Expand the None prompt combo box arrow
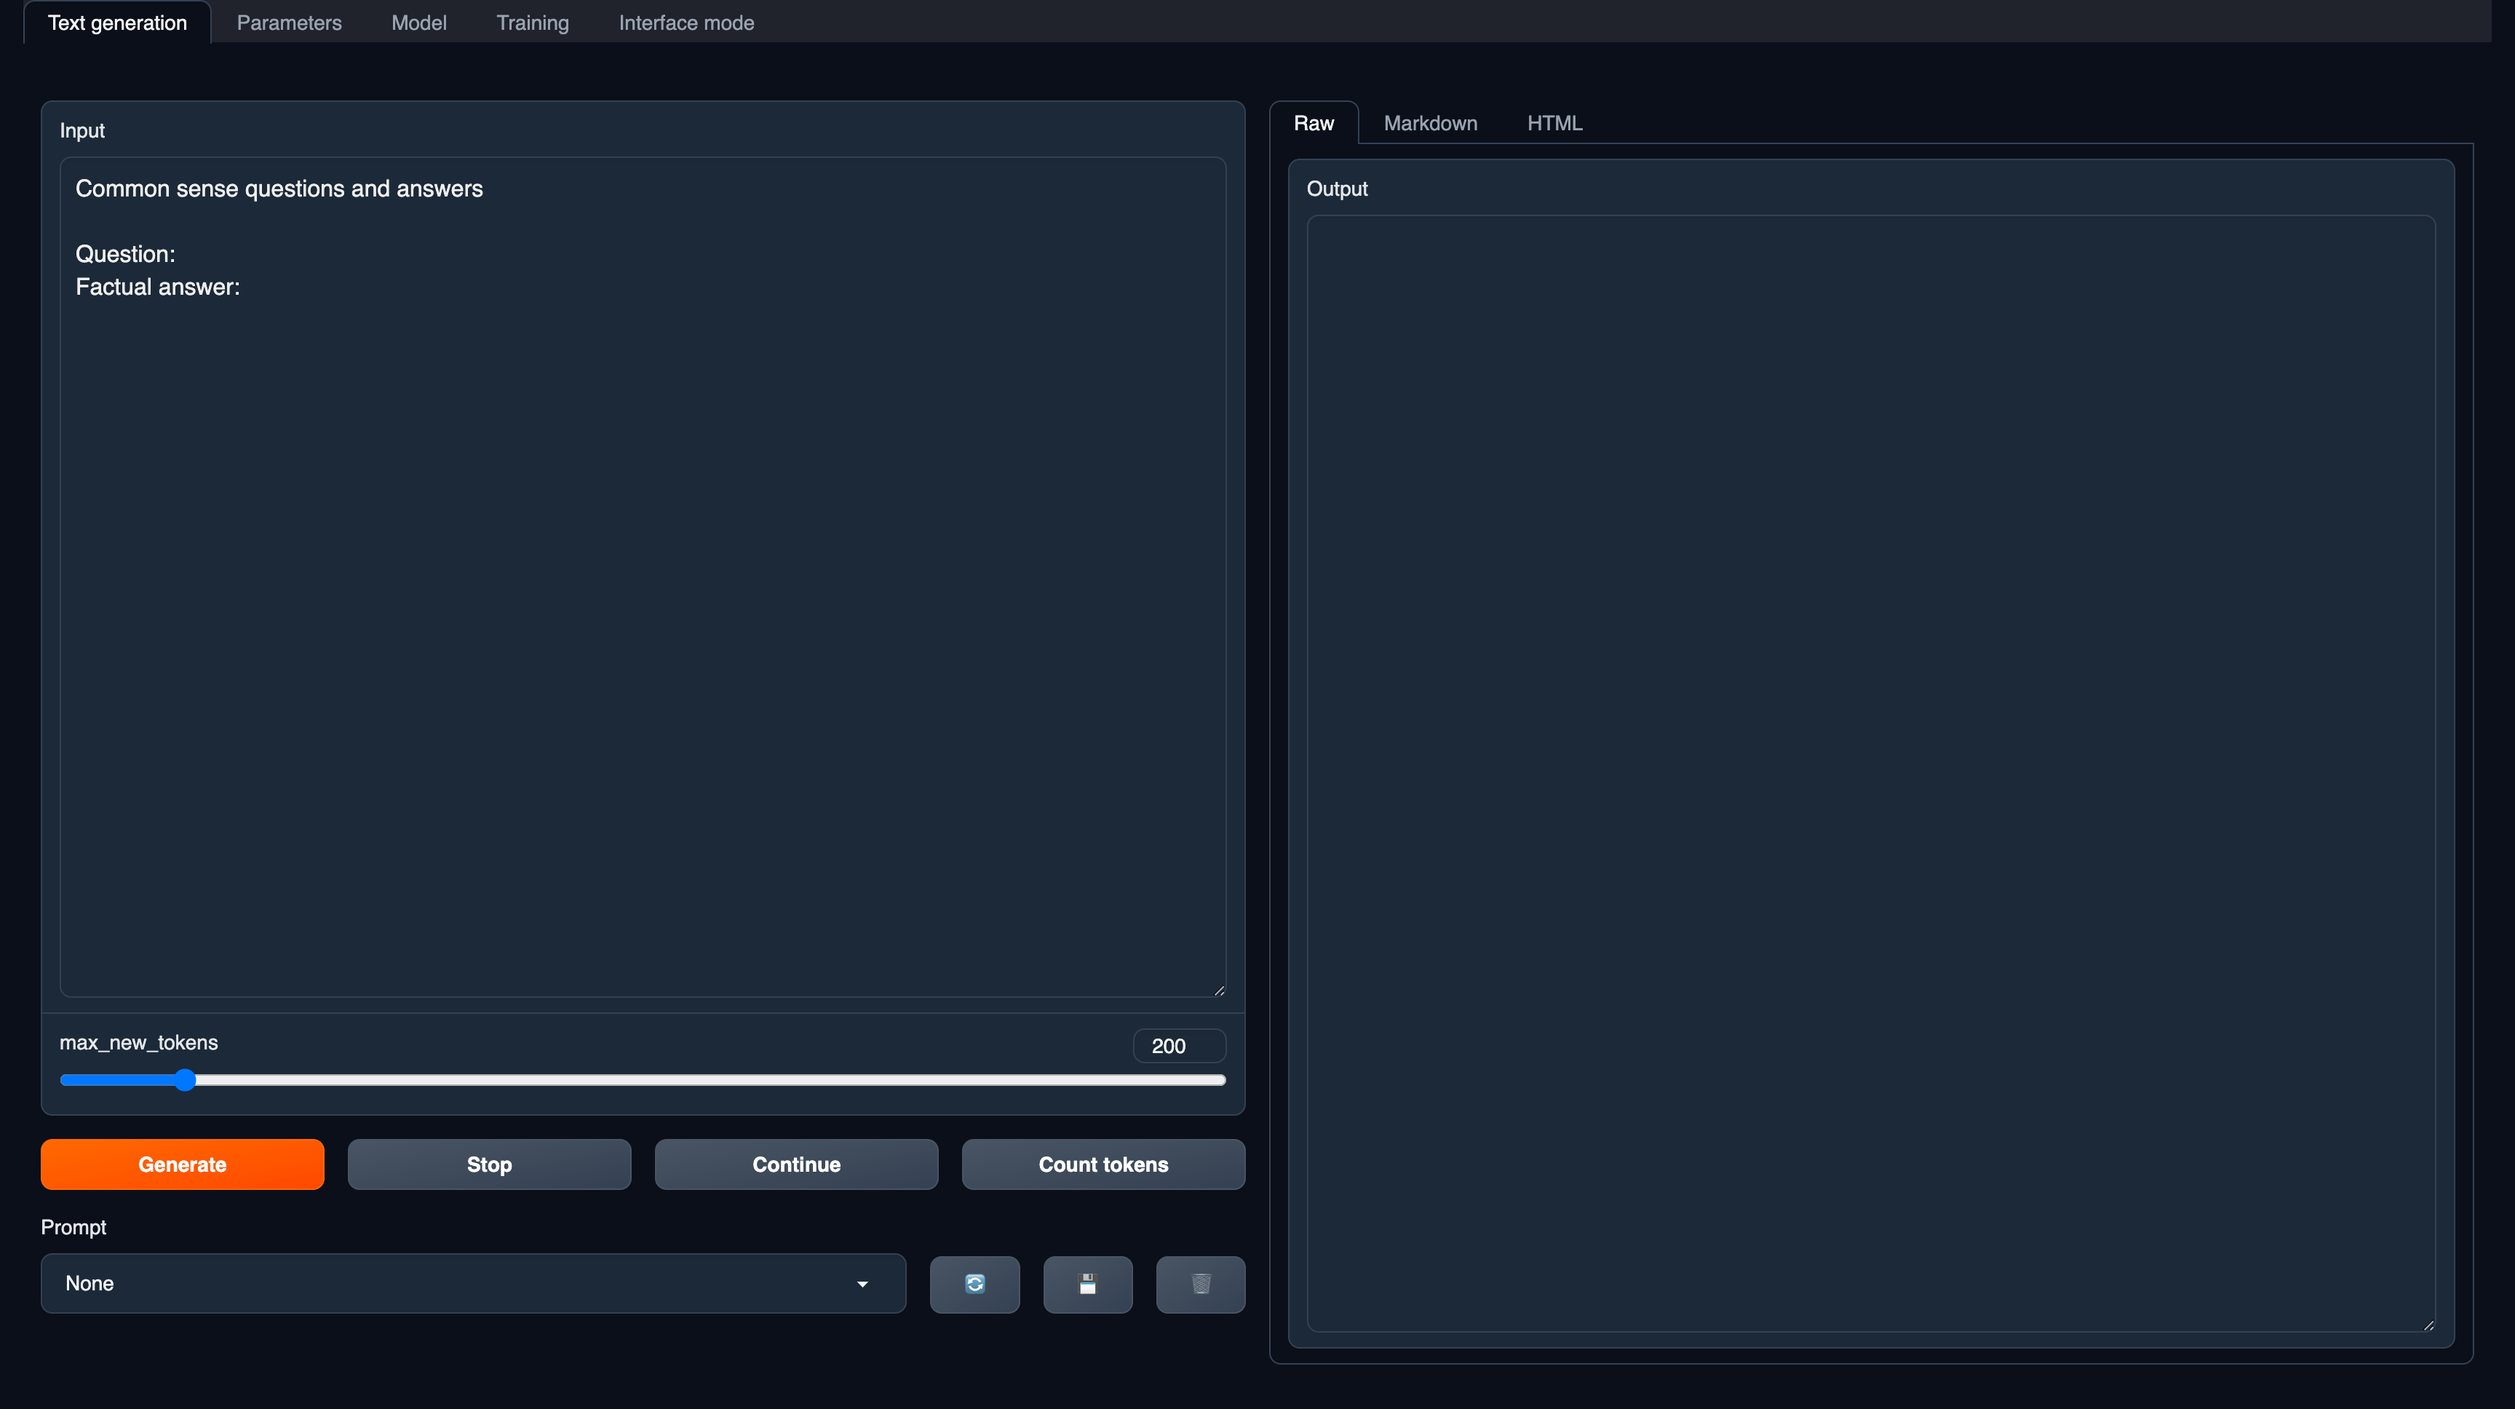This screenshot has height=1409, width=2515. pyautogui.click(x=862, y=1285)
